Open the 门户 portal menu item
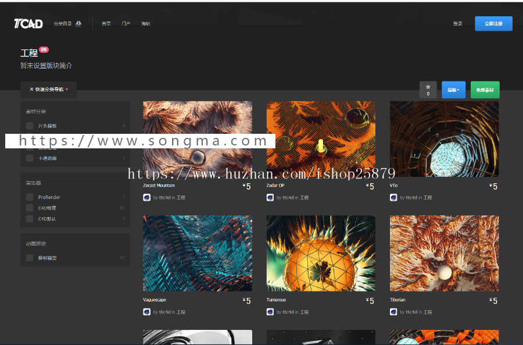The image size is (523, 345). [126, 24]
